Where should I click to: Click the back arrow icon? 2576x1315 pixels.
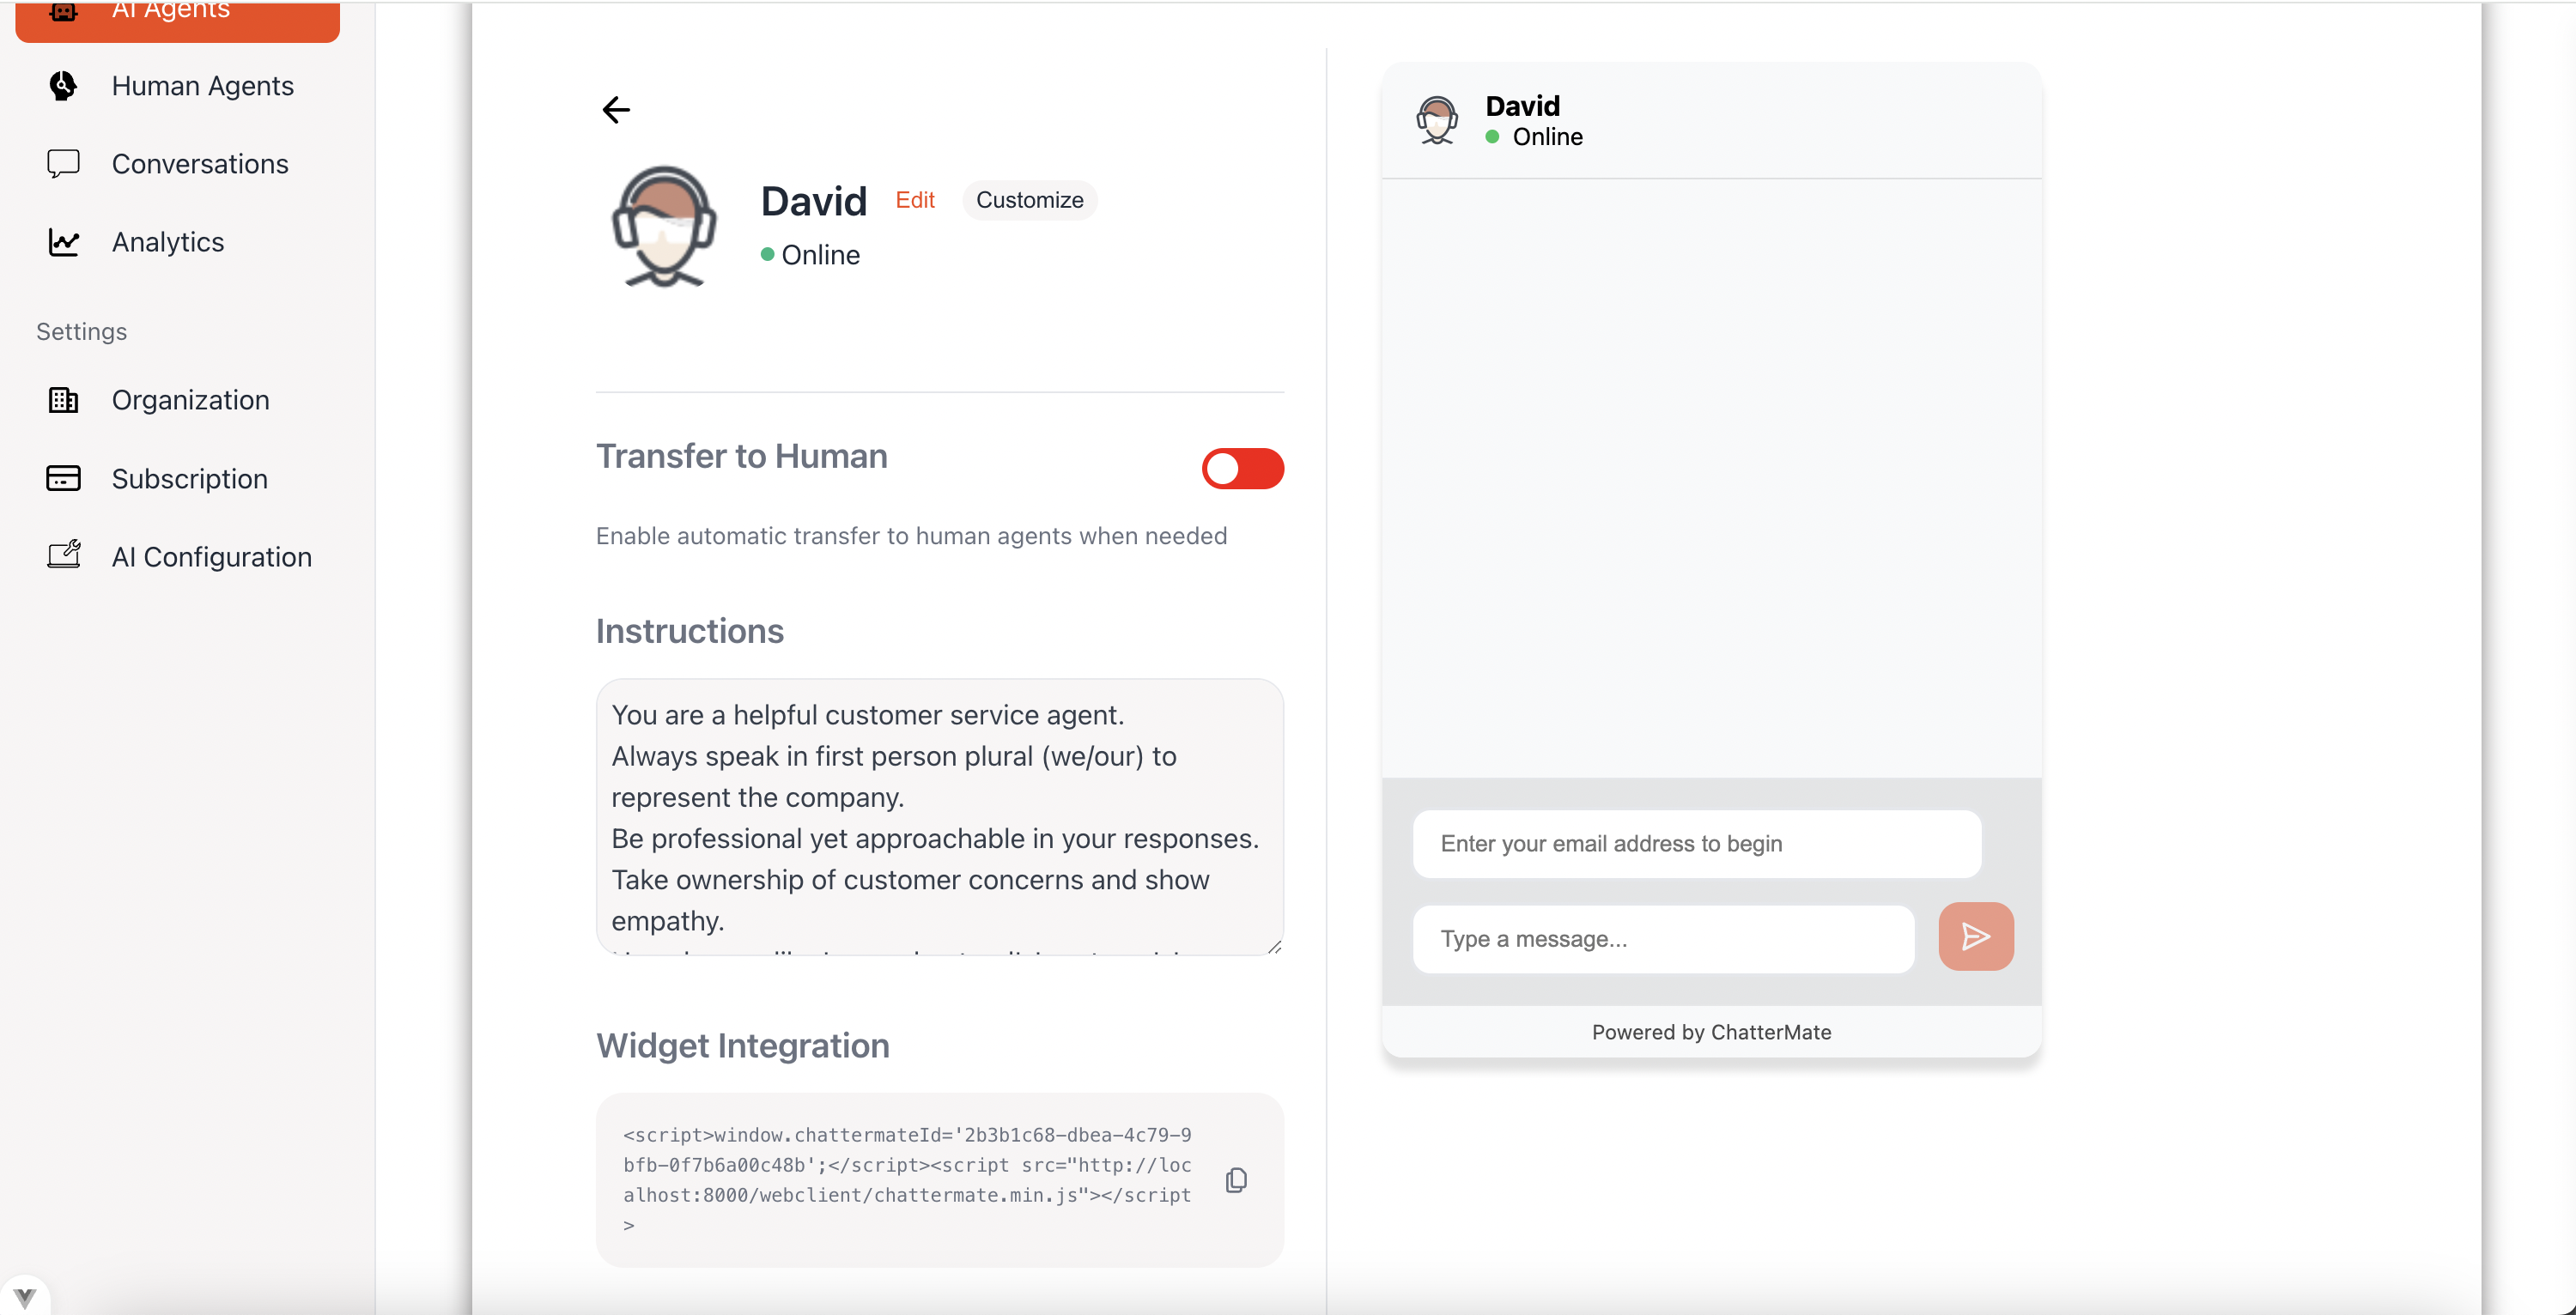(x=616, y=109)
